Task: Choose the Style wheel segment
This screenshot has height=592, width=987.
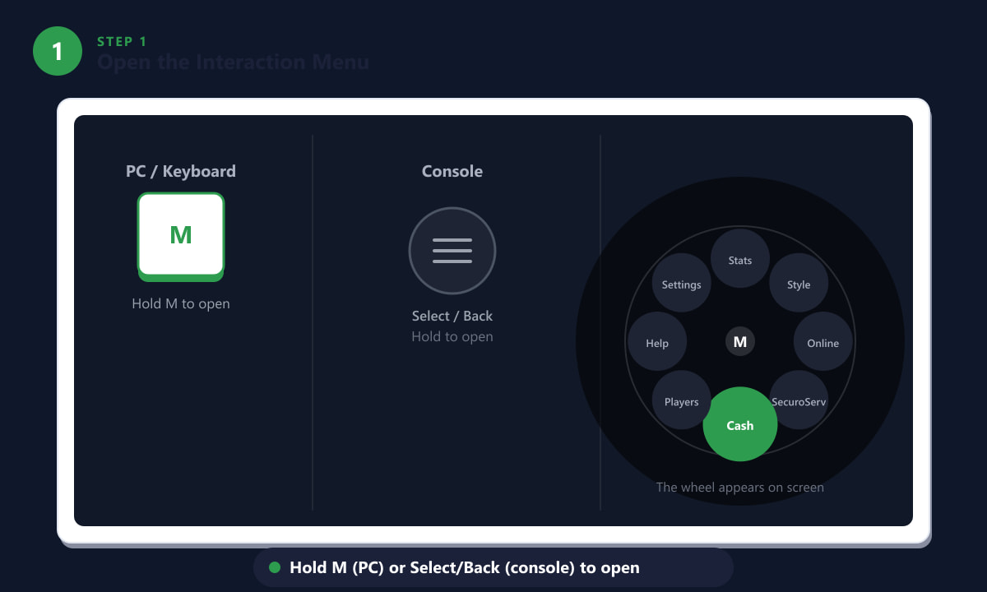Action: [799, 284]
